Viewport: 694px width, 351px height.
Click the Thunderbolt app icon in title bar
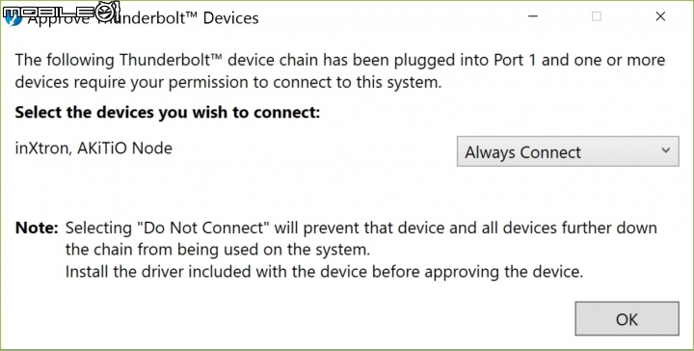13,18
